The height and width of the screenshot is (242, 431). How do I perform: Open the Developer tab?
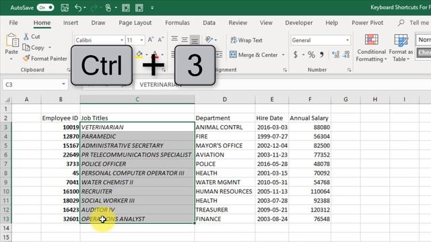coord(299,23)
